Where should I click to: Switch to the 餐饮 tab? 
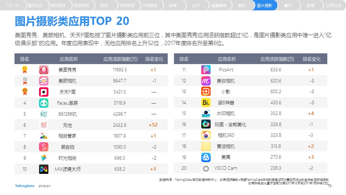(288, 6)
